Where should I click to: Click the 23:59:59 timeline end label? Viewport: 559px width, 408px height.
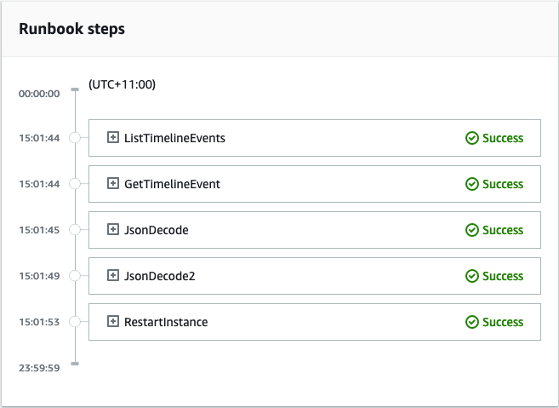click(39, 367)
